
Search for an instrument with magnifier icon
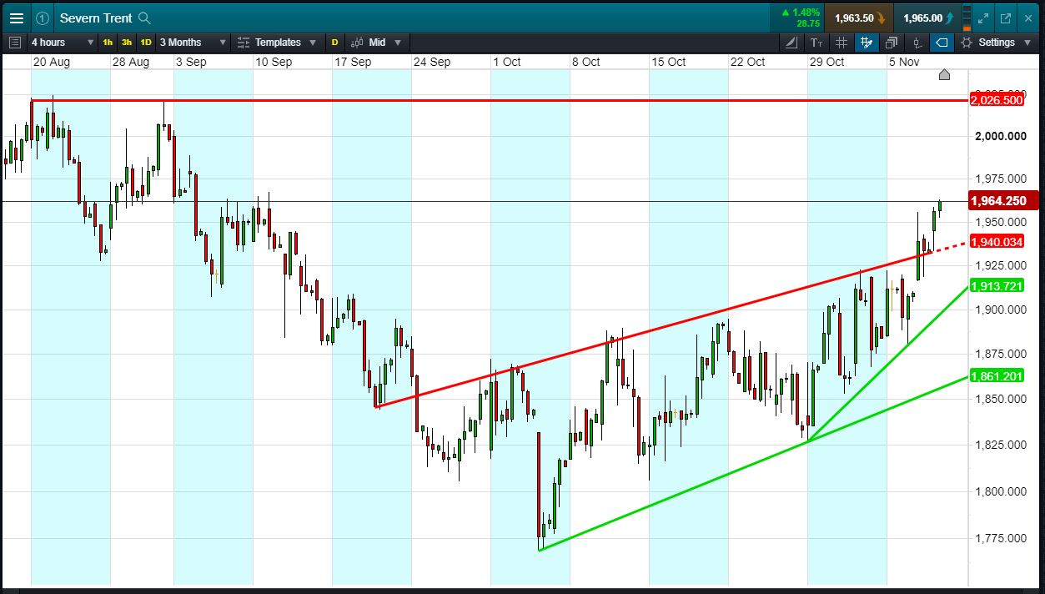click(x=144, y=18)
